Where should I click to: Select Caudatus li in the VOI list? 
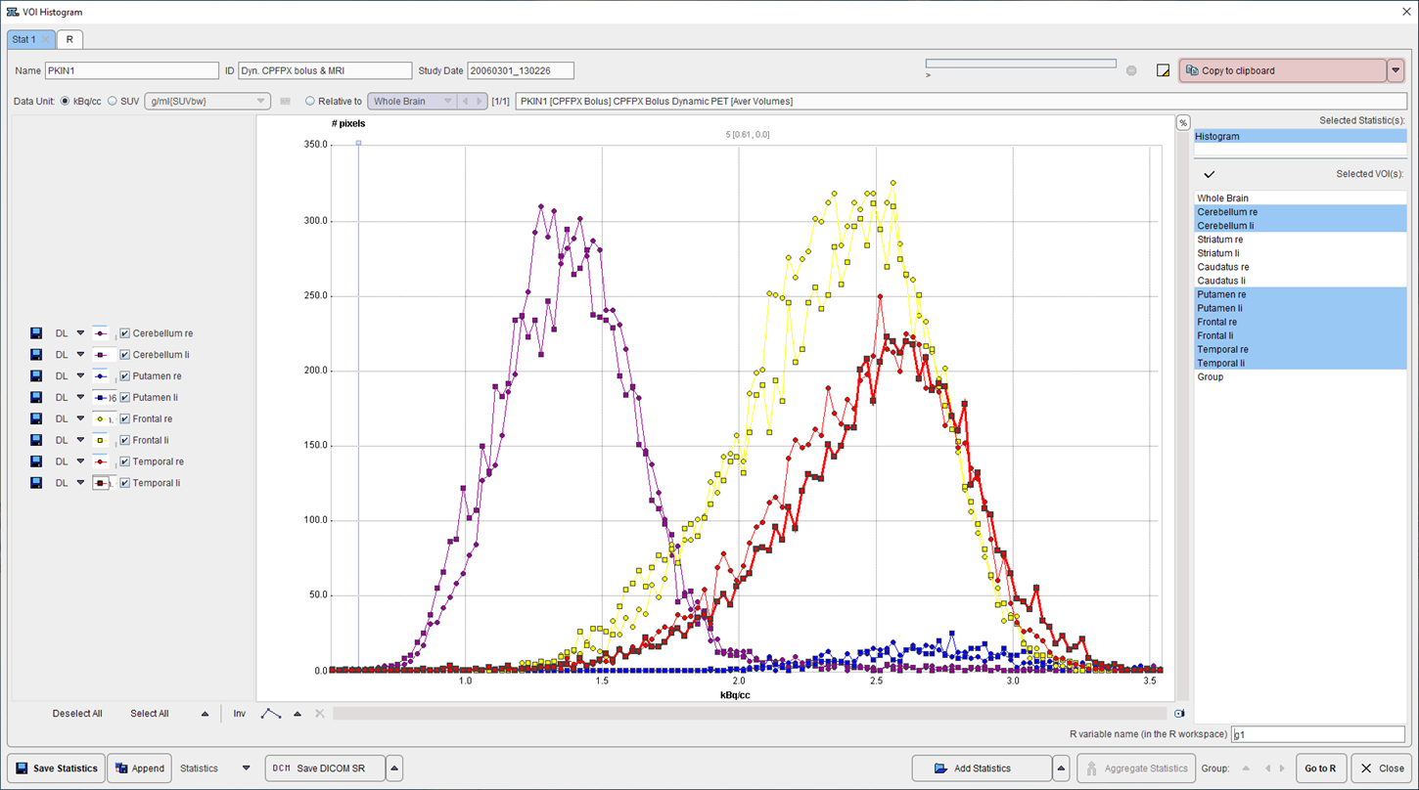coord(1300,281)
